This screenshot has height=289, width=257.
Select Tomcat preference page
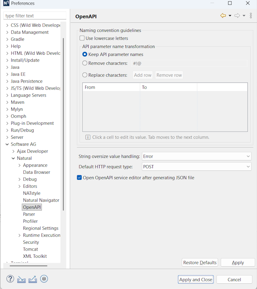coord(30,249)
